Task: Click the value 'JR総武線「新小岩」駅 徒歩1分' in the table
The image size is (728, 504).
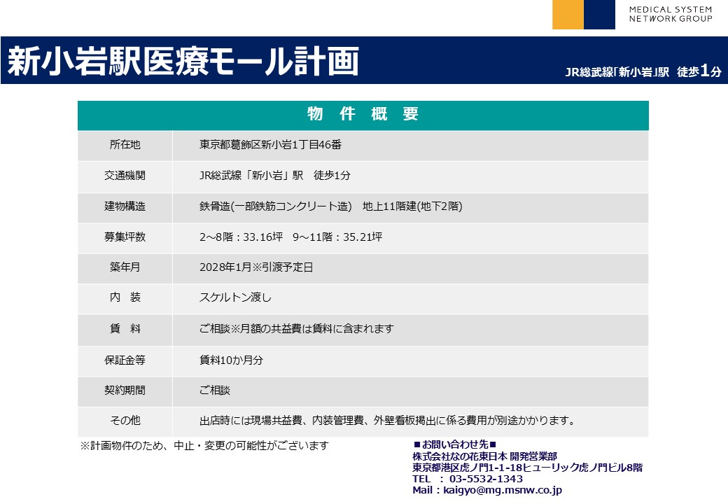Action: pyautogui.click(x=275, y=176)
